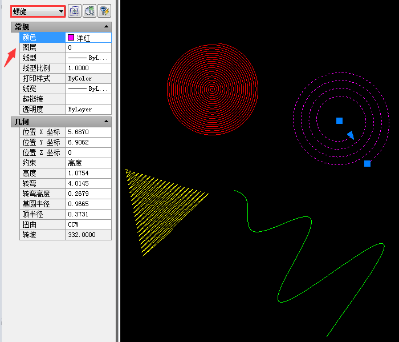
Task: Edit 顶半径 value 0.3731
Action: pos(88,214)
